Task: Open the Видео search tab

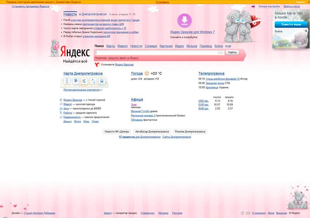Action: coord(179,46)
